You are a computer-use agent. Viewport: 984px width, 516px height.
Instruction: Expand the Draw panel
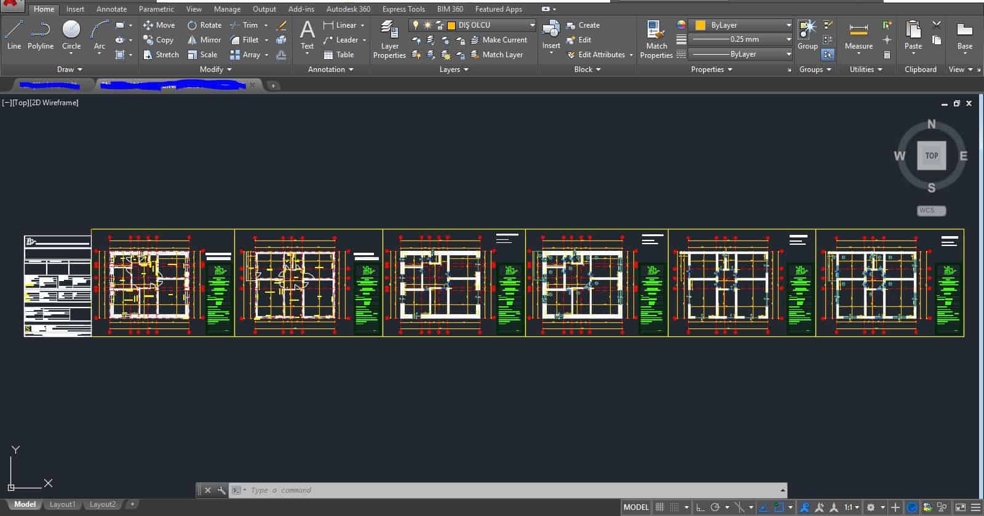pyautogui.click(x=70, y=69)
